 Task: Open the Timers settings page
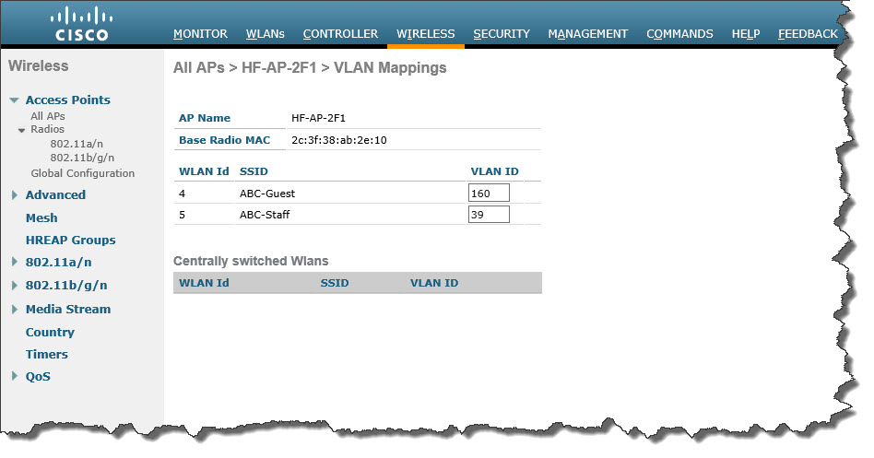(x=47, y=355)
